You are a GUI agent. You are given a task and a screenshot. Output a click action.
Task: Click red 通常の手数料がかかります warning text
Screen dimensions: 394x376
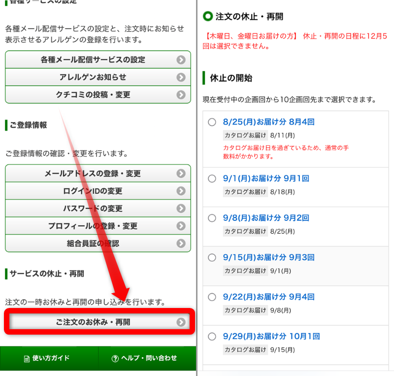(286, 152)
